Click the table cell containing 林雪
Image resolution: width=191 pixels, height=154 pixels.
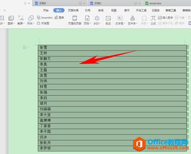(112, 87)
